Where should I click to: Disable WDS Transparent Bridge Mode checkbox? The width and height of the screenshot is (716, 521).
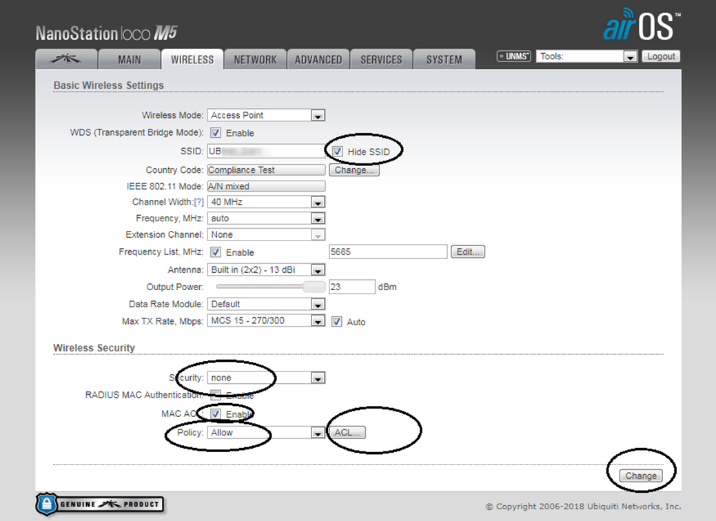tap(216, 133)
